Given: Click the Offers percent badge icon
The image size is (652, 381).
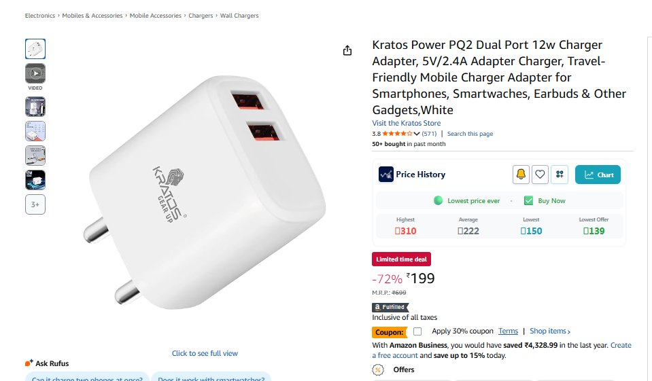Looking at the screenshot, I should [x=377, y=369].
